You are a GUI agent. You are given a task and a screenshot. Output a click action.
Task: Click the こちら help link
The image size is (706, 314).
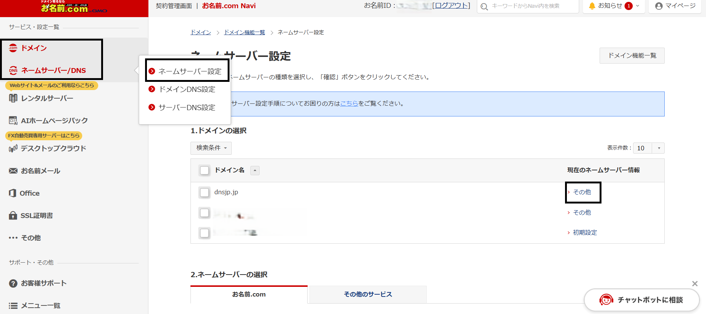349,103
